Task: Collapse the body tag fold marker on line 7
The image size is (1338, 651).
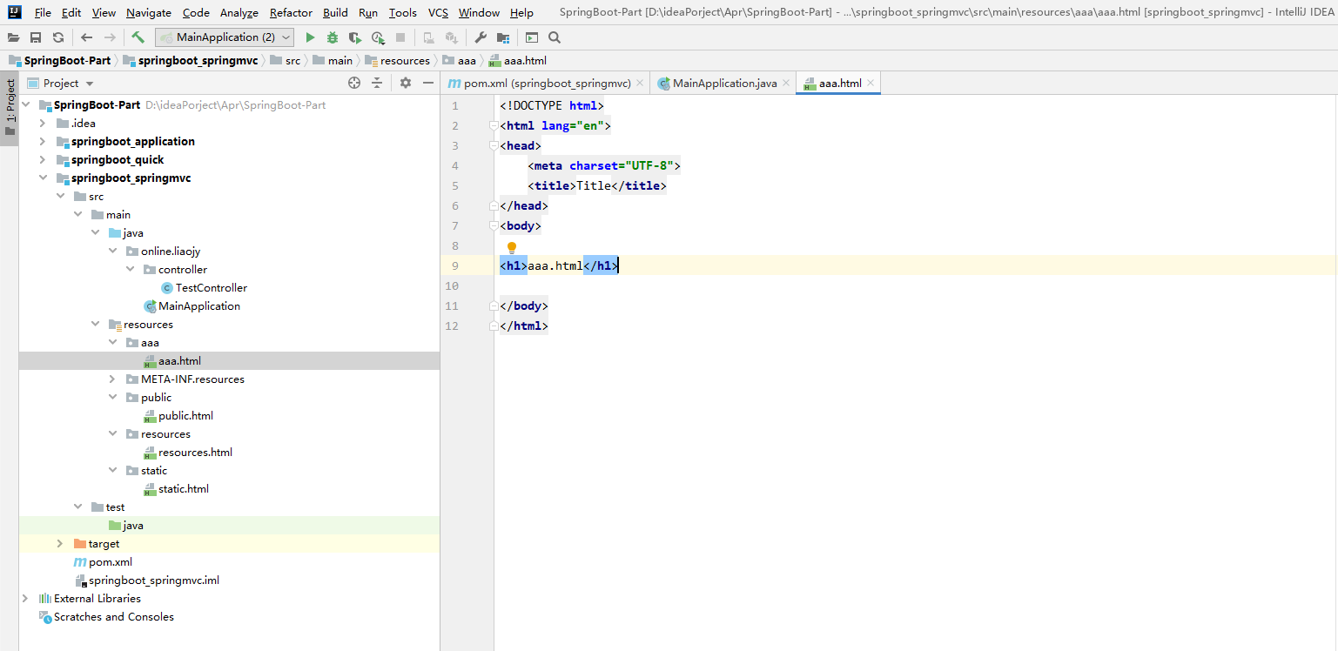Action: 494,226
